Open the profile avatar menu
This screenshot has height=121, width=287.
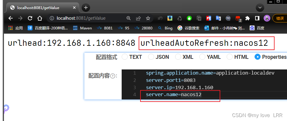click(x=267, y=18)
